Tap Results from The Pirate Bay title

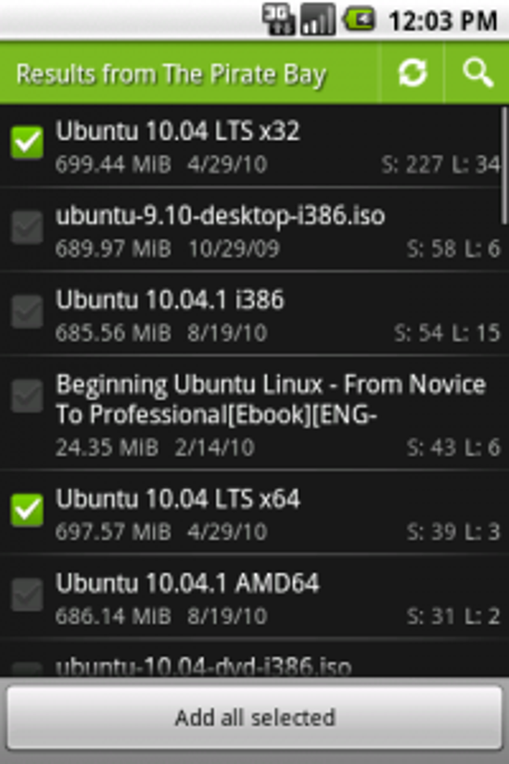point(171,74)
